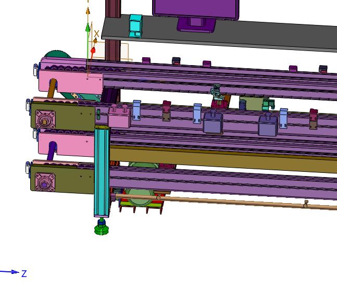This screenshot has height=302, width=337.
Task: Select the upper square flange bearing
Action: pyautogui.click(x=45, y=120)
